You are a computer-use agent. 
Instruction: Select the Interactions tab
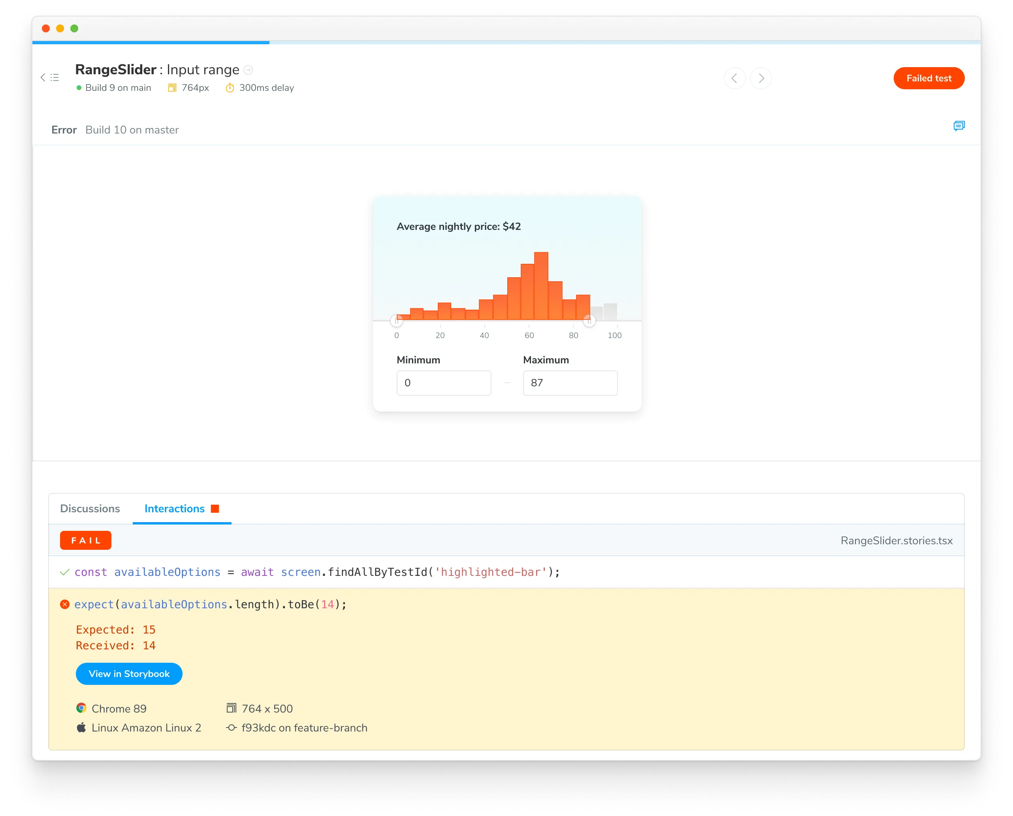175,509
